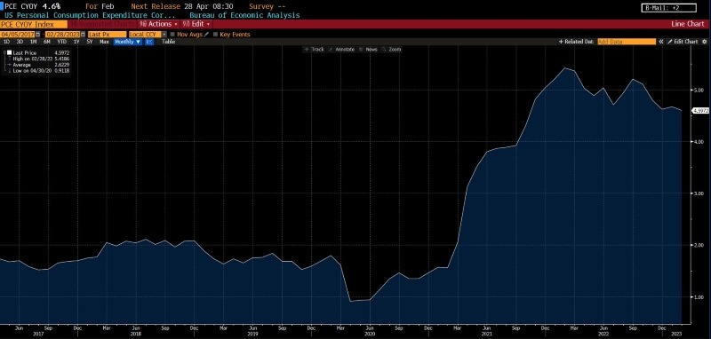This screenshot has height=339, width=711.
Task: Activate the Zoom magnifier tool
Action: 392,50
